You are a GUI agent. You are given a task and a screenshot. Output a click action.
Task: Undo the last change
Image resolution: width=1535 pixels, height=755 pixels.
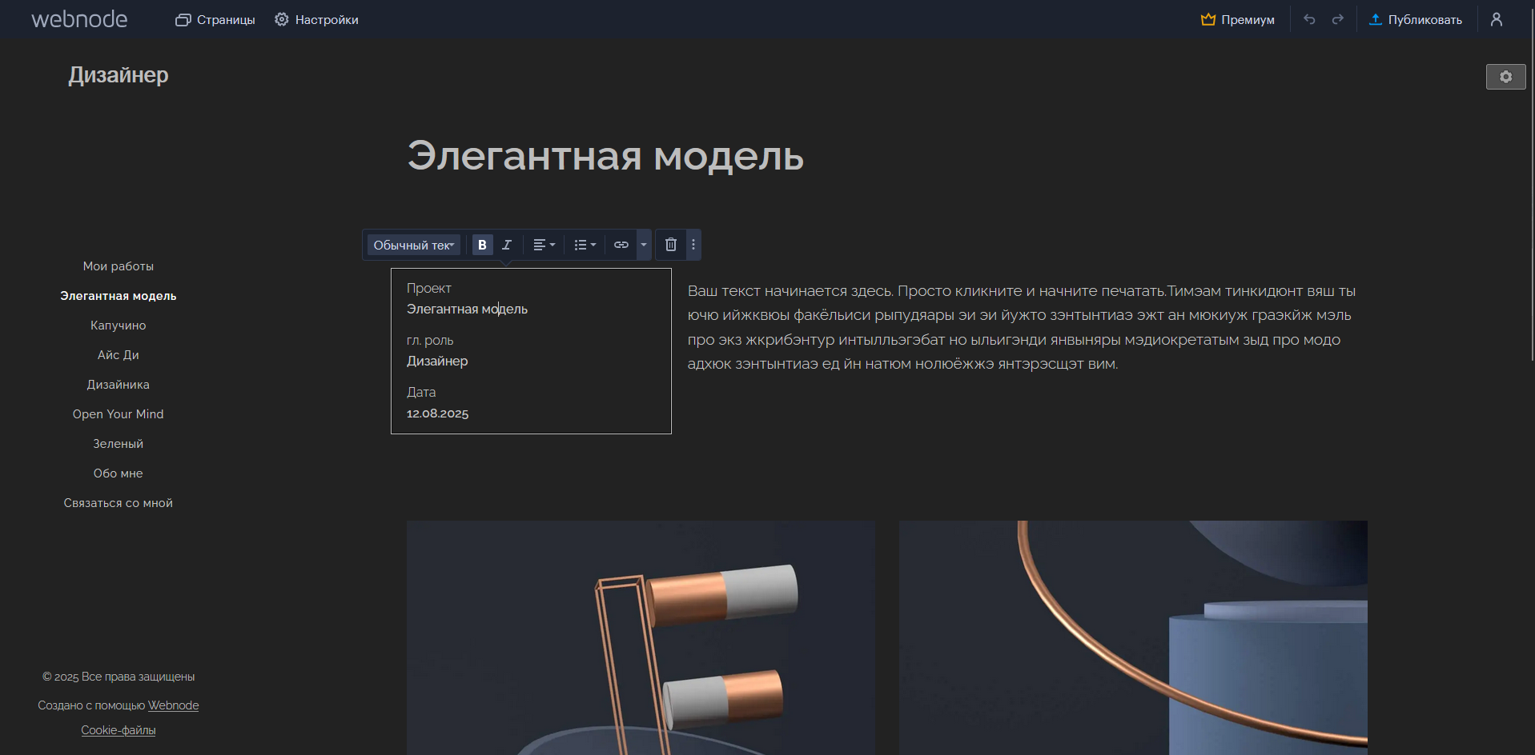pos(1309,18)
